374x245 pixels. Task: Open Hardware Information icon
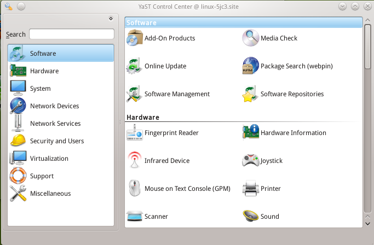point(250,132)
